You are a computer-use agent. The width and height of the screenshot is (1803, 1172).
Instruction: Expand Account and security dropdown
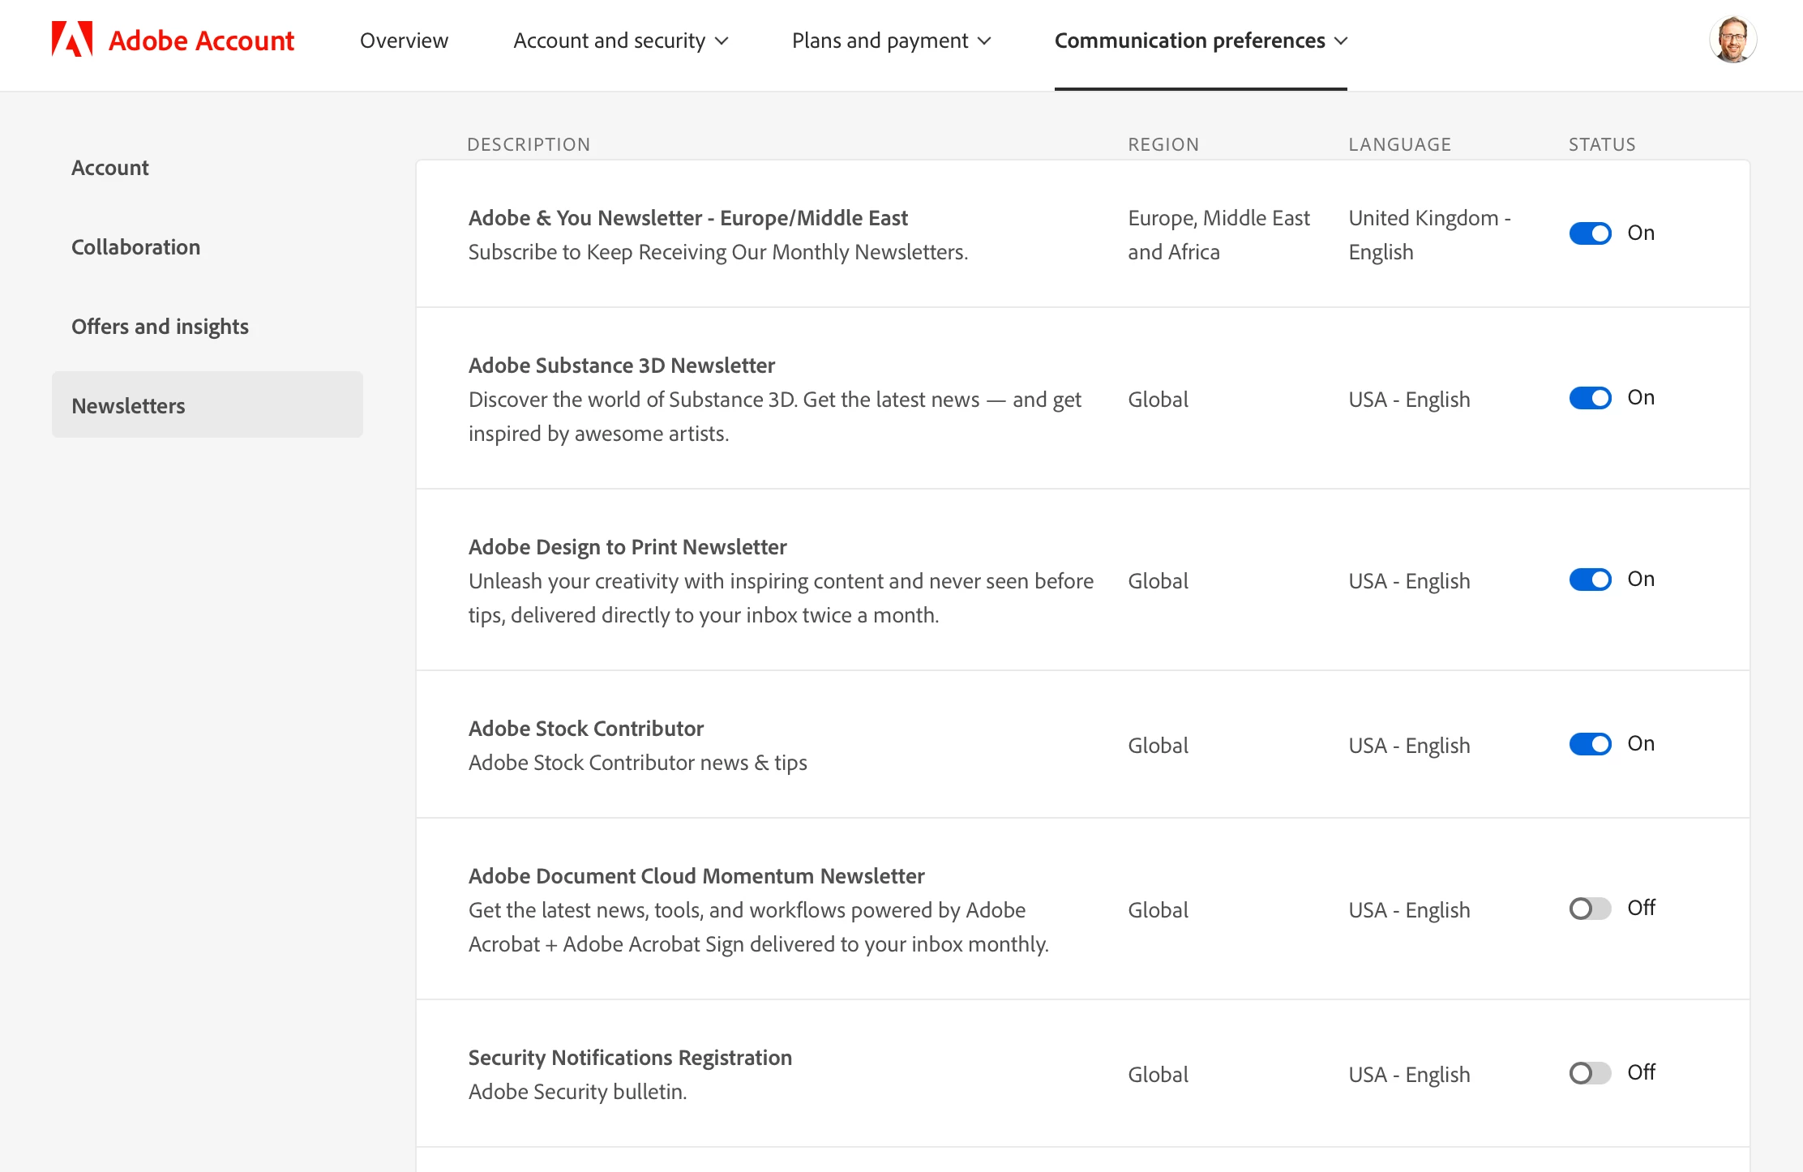tap(621, 41)
